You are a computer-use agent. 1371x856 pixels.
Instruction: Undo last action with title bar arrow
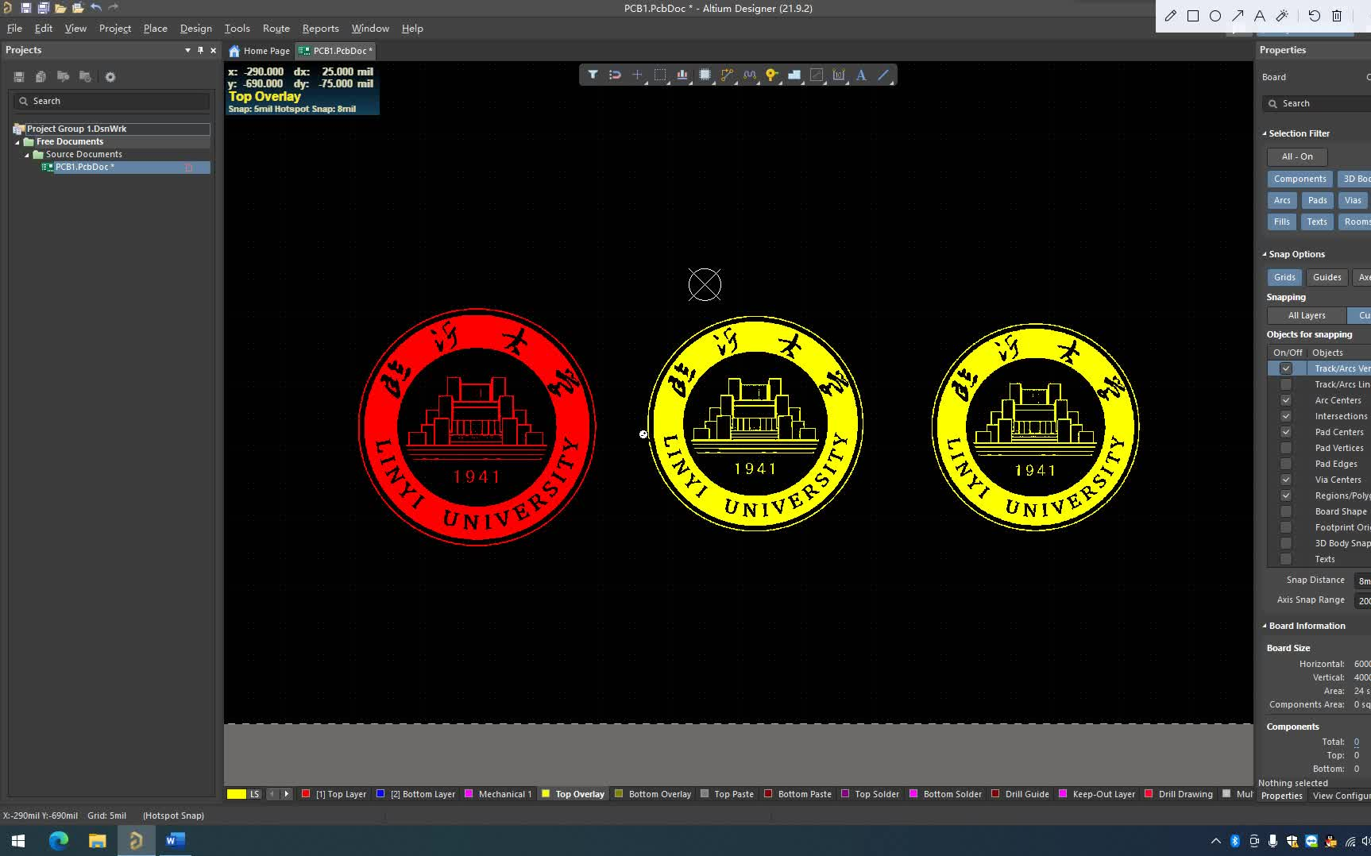coord(96,8)
